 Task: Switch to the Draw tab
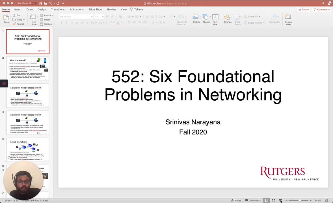coord(29,9)
